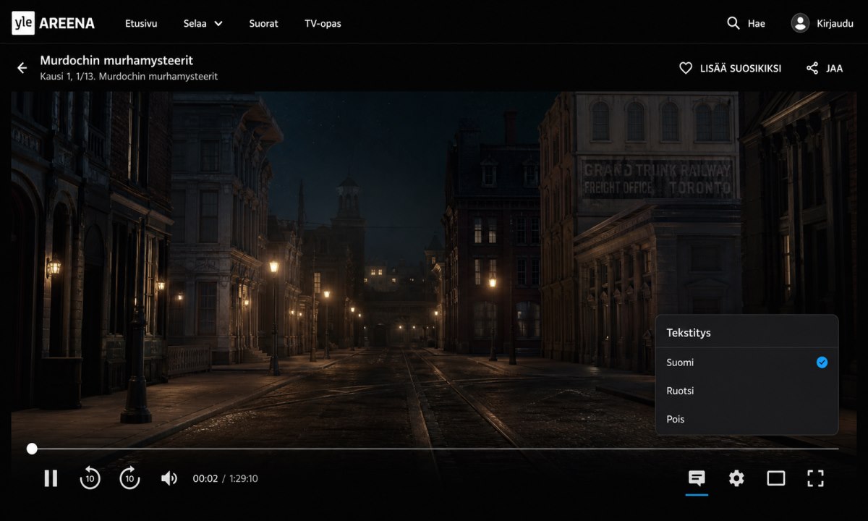The height and width of the screenshot is (521, 868).
Task: Click the Kirjaudu login button
Action: pyautogui.click(x=821, y=23)
